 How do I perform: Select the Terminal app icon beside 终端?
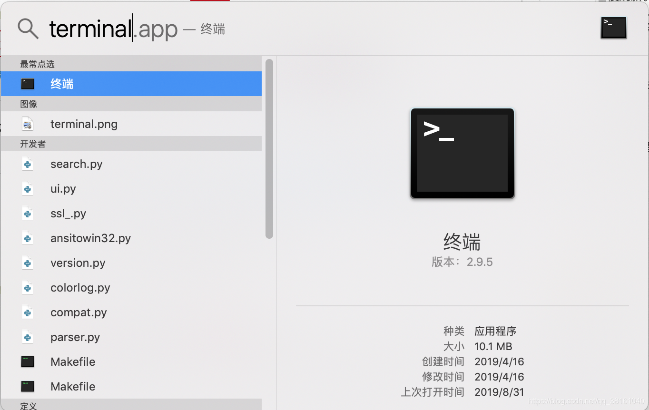[27, 83]
